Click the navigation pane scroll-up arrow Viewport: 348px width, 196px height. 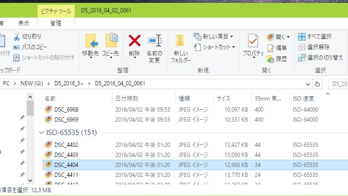coord(30,97)
